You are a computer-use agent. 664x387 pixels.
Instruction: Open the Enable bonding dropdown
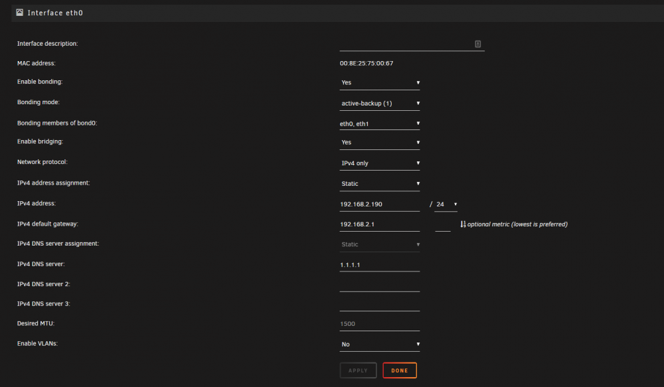coord(379,82)
